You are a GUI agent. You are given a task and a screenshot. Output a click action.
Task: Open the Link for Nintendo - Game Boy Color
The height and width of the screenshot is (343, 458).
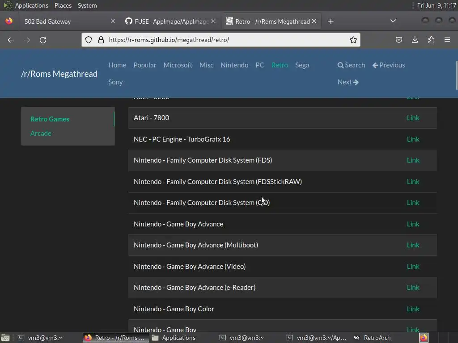[x=413, y=309]
